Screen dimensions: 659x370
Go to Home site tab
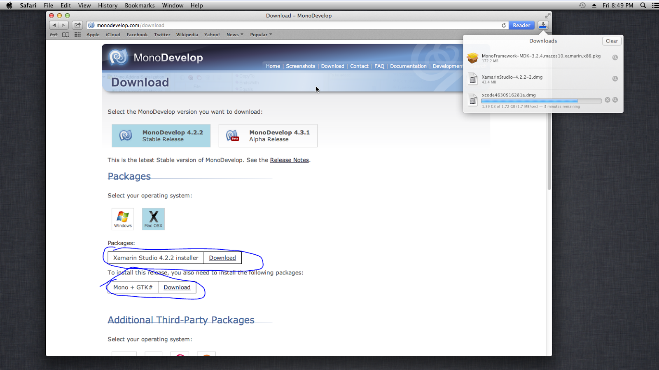[x=273, y=66]
